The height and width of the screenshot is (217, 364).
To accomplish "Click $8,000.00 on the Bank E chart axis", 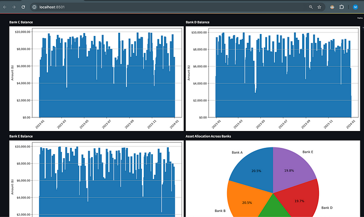I will coord(23,164).
